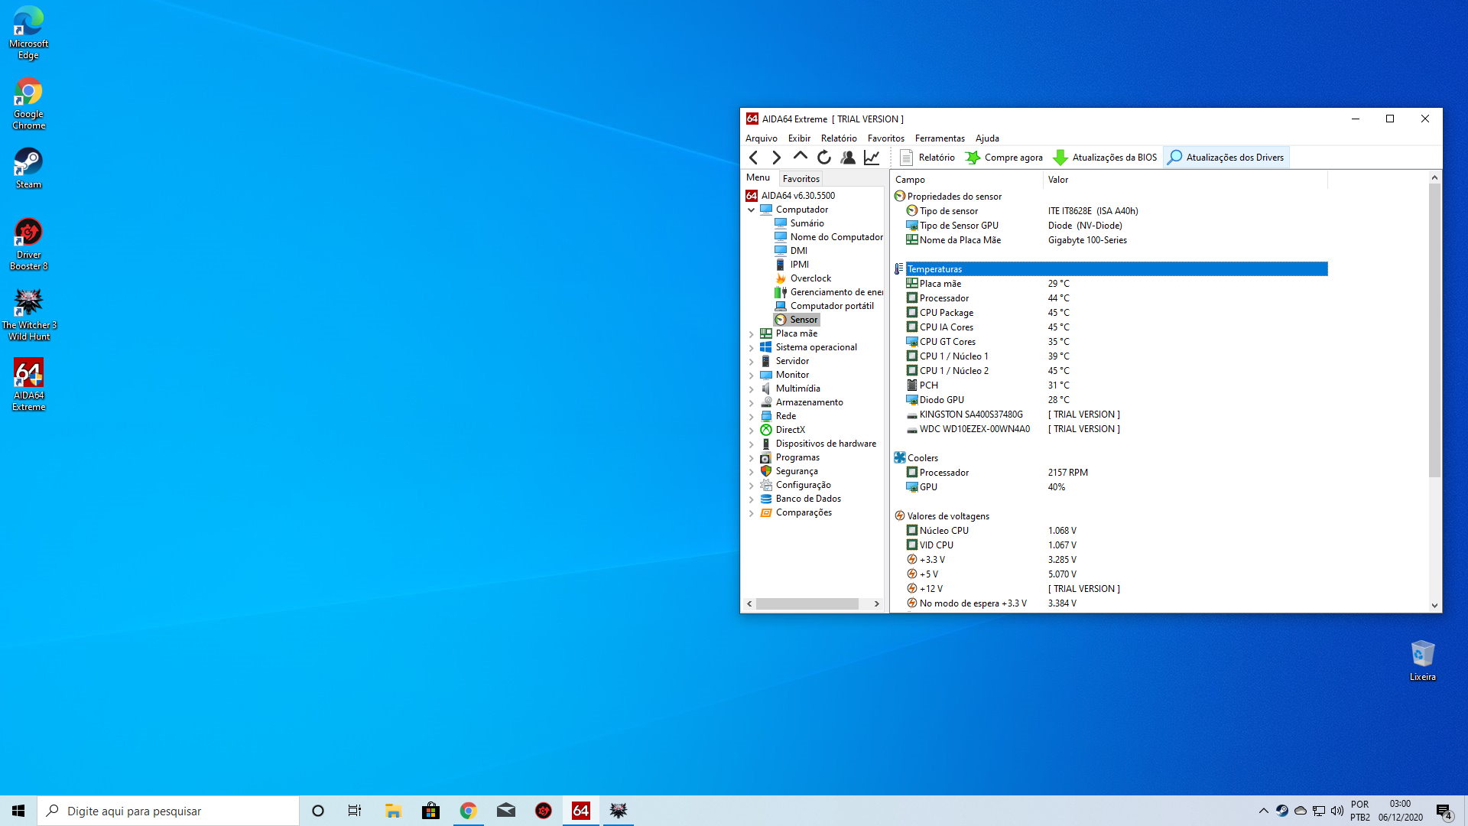1468x826 pixels.
Task: Open the Favoritos menu
Action: [x=885, y=138]
